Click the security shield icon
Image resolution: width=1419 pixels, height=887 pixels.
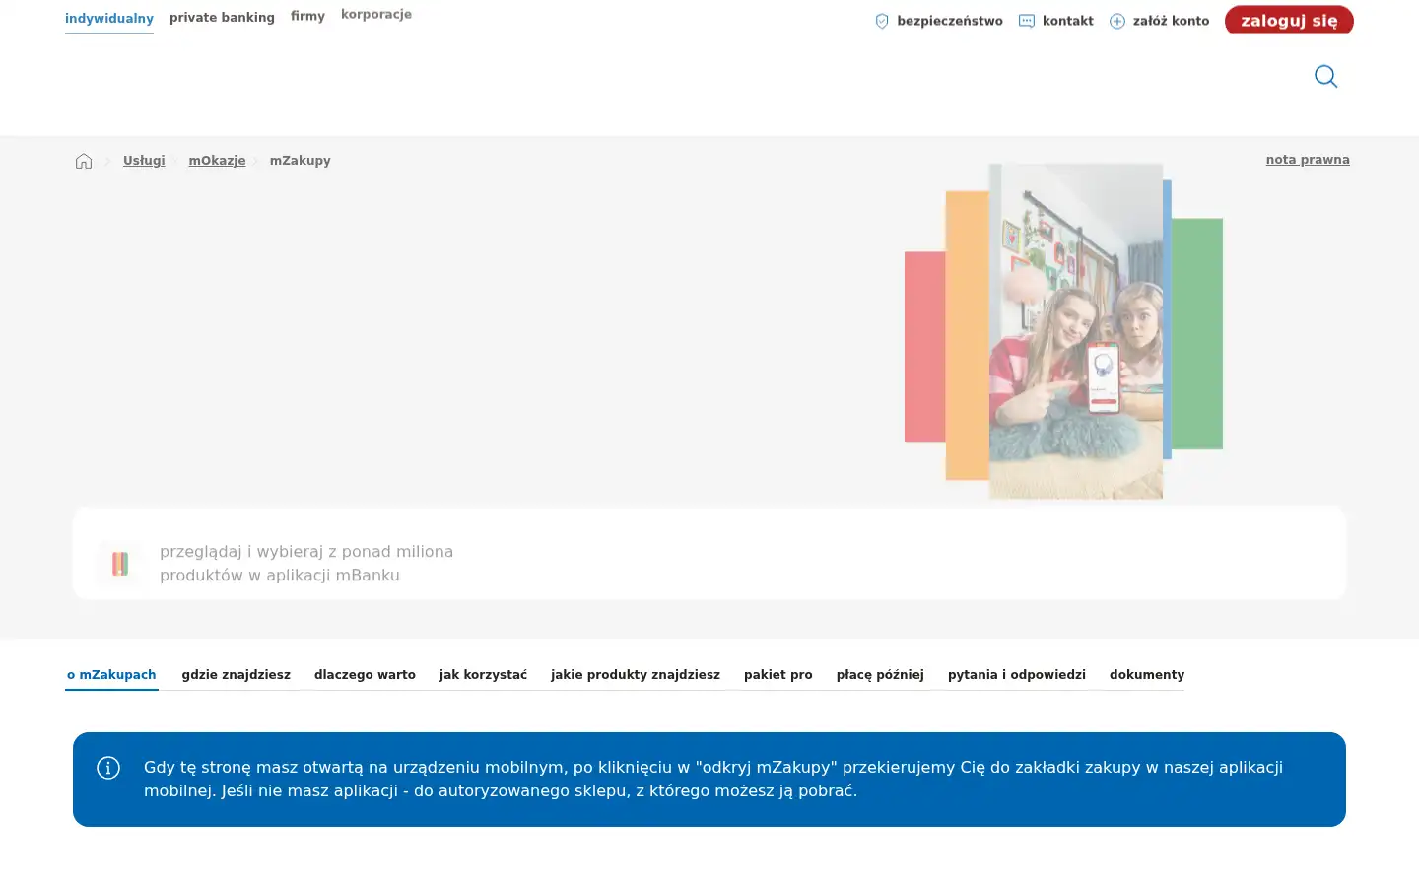(x=882, y=21)
